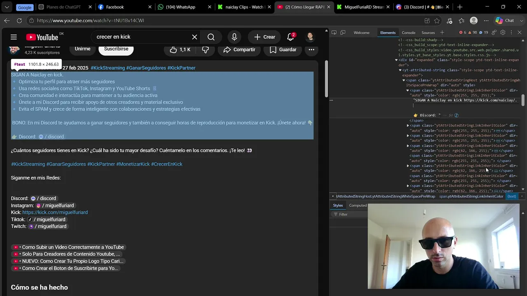
Task: Open the Copilot Chat button
Action: (x=505, y=21)
